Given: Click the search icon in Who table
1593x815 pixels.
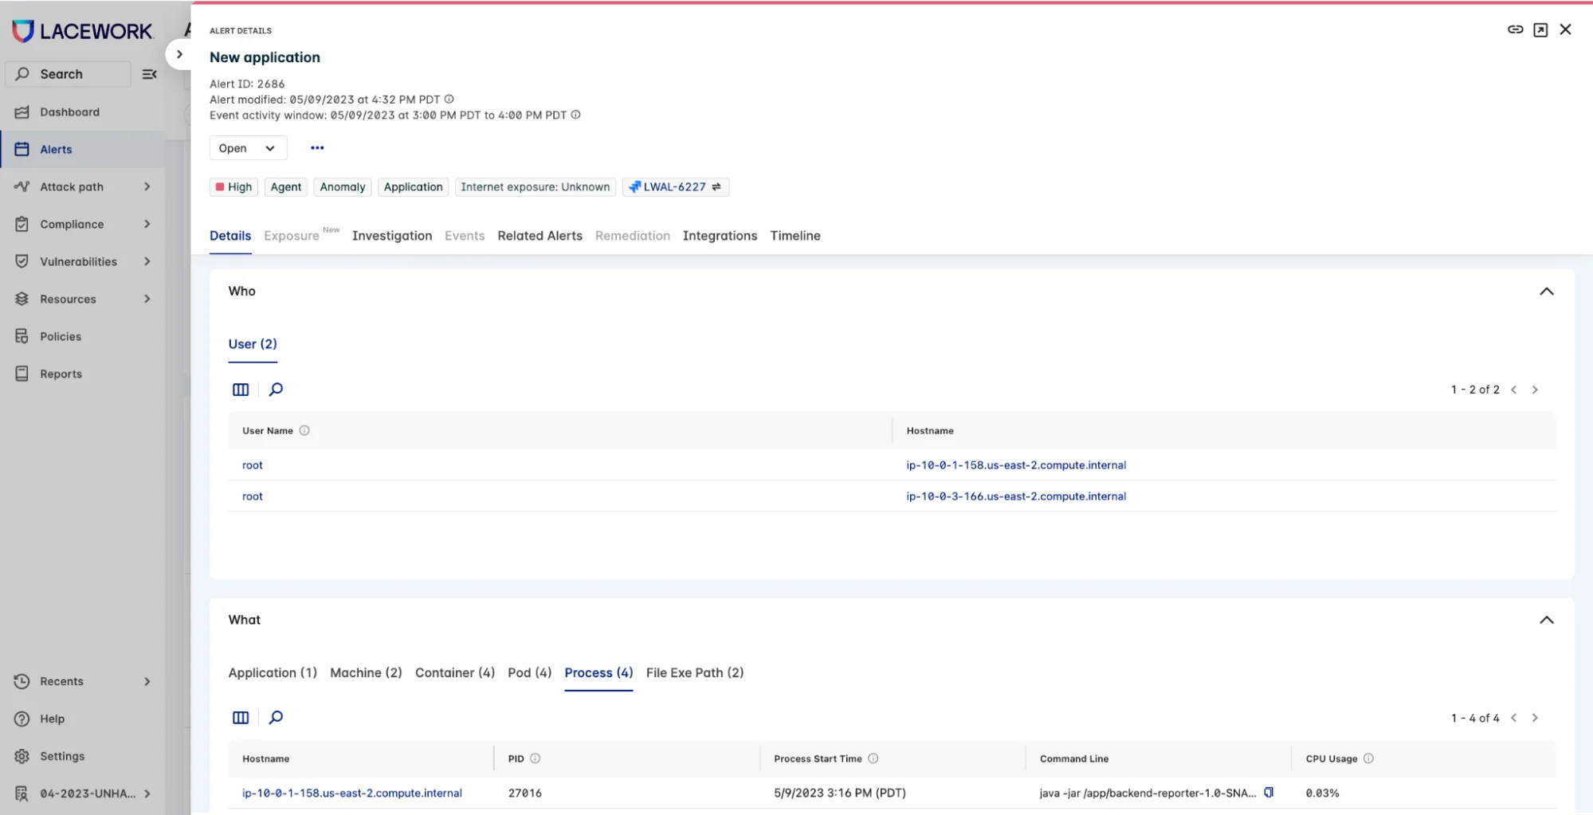Looking at the screenshot, I should 276,390.
